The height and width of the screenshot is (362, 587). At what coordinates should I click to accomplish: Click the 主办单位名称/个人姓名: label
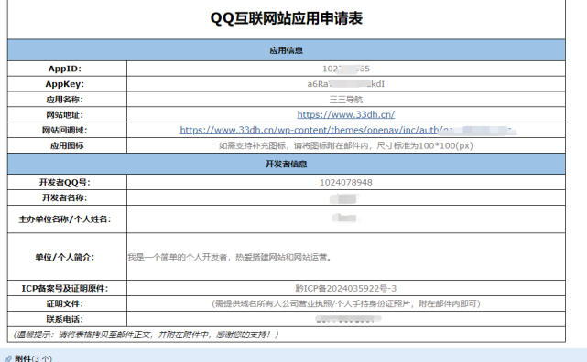point(65,219)
